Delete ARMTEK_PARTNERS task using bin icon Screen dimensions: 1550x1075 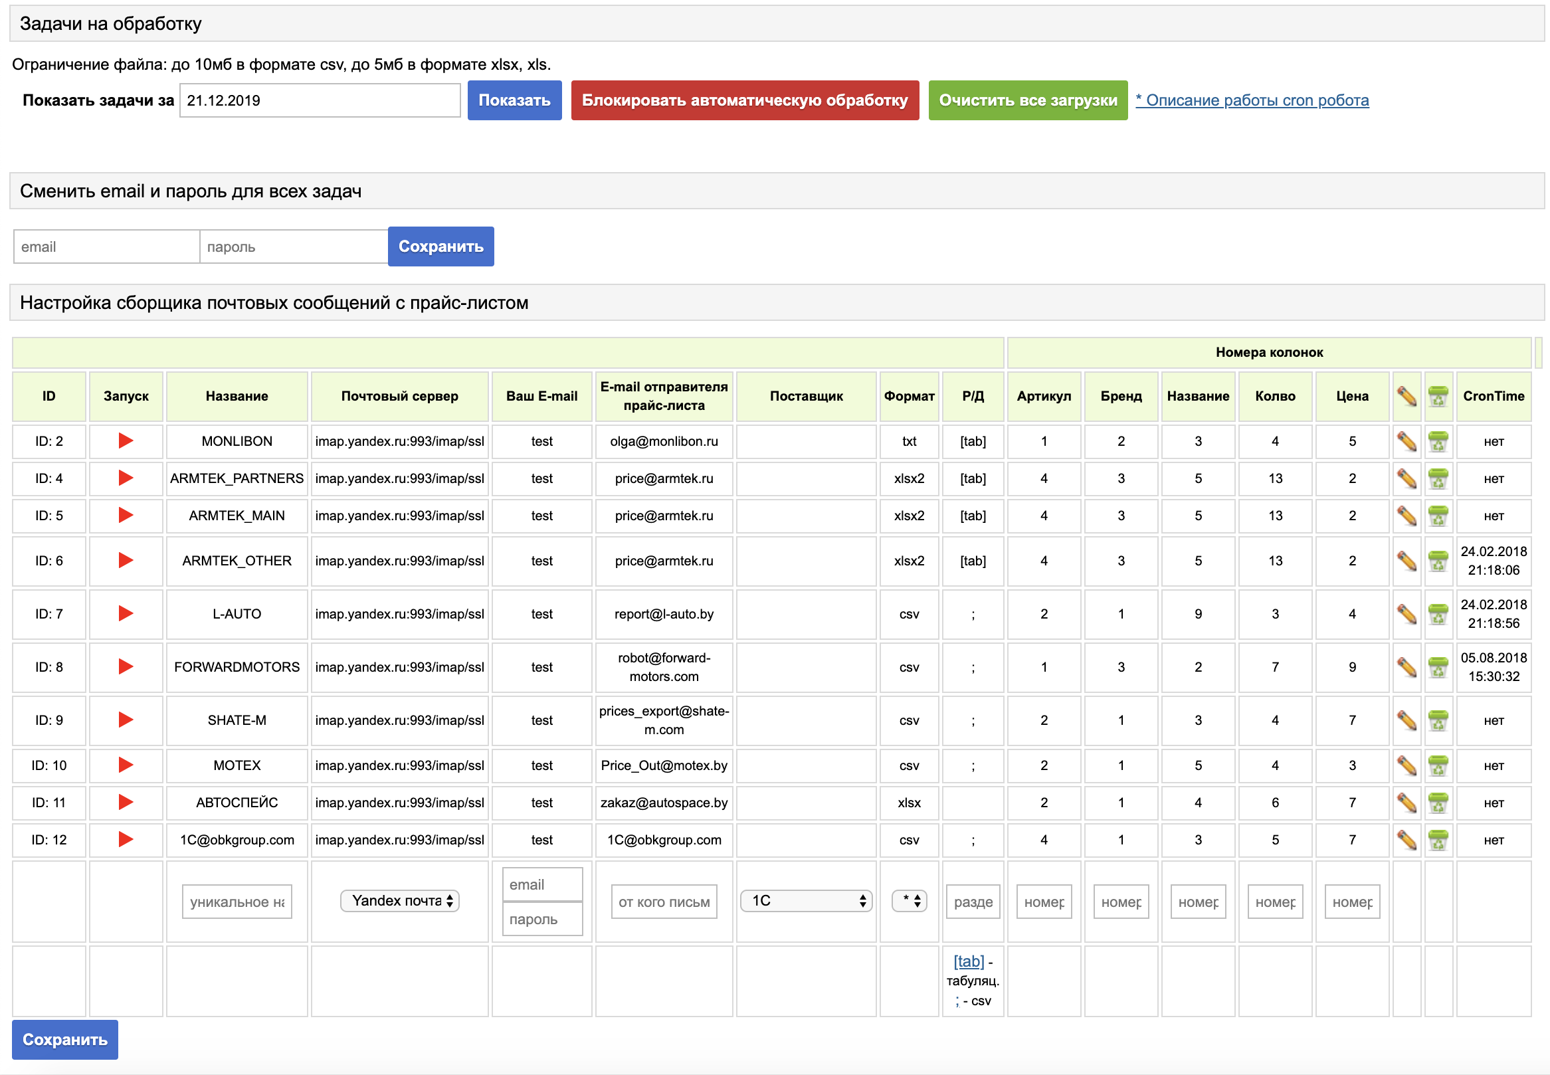point(1438,478)
